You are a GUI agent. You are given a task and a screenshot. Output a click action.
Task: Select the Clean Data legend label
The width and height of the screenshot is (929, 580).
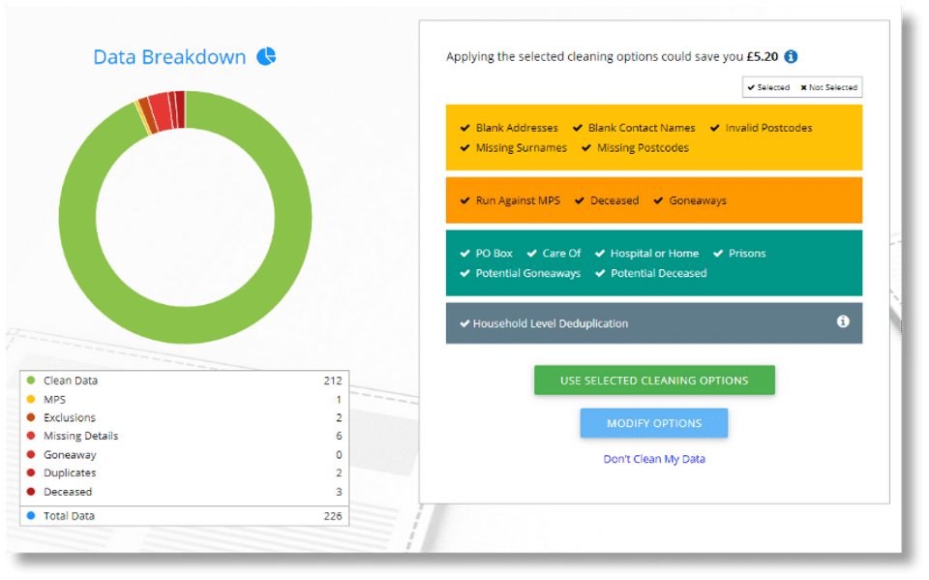71,381
